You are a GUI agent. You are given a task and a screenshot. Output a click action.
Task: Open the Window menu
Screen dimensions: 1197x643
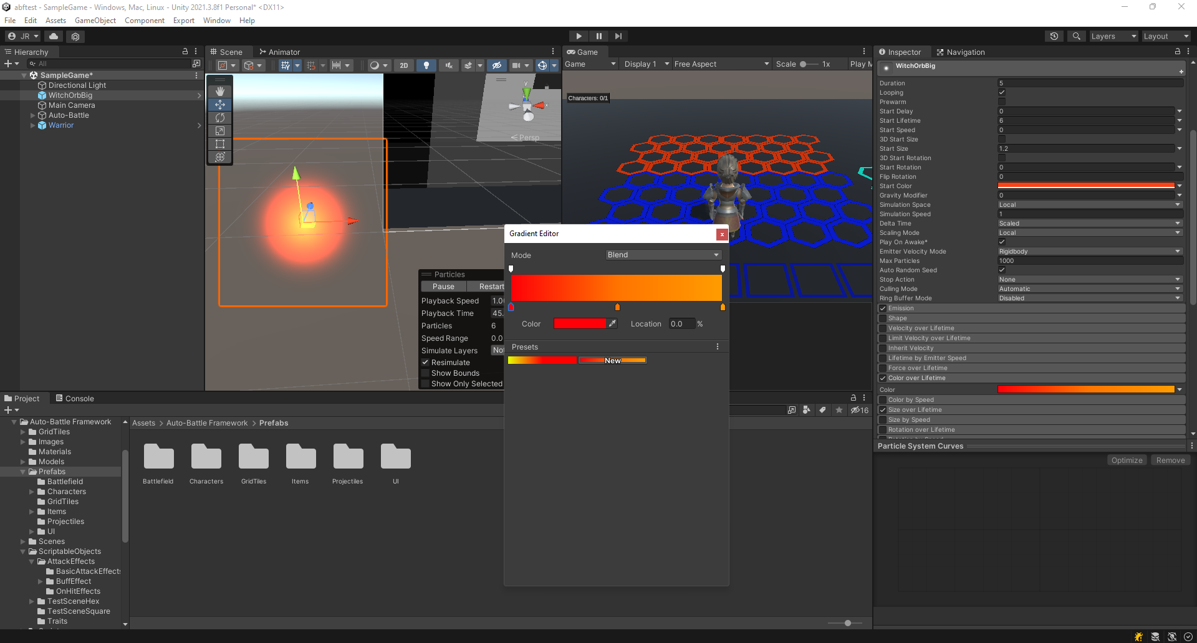click(216, 21)
